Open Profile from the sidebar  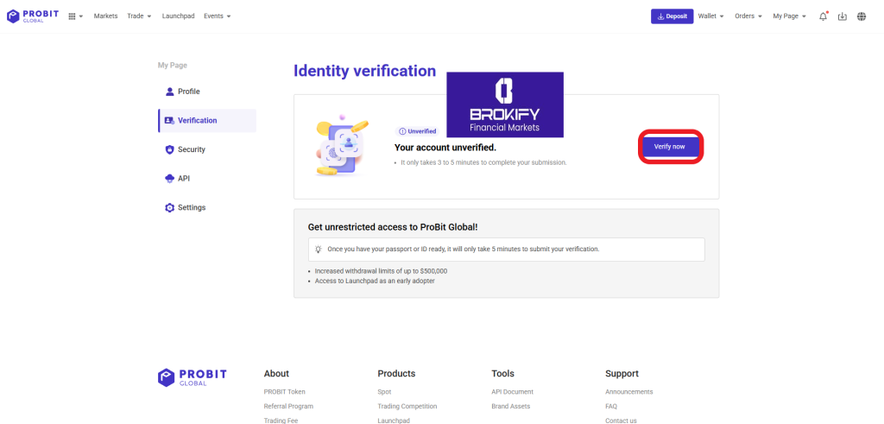coord(188,92)
